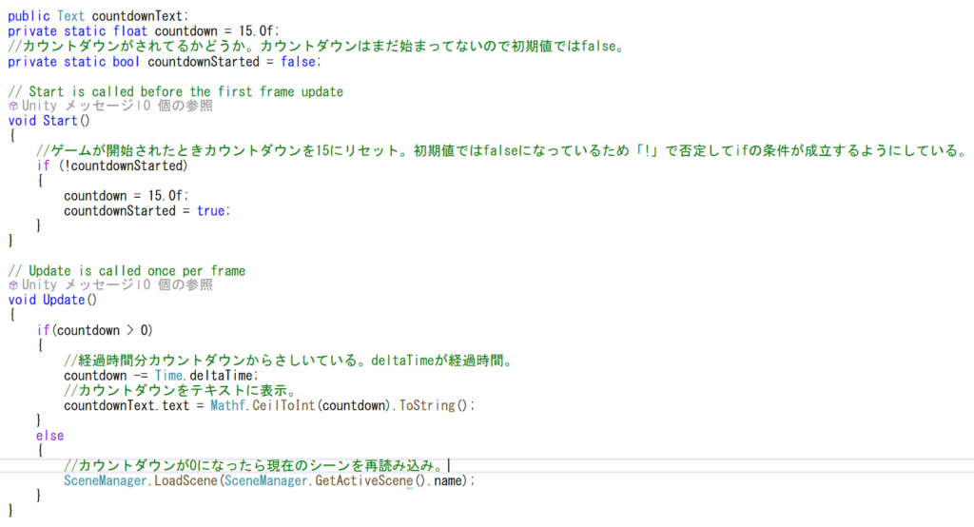Image resolution: width=974 pixels, height=527 pixels.
Task: Click the comment 'カウントダウンが0になったら現在のシーンを再読み込み。'
Action: (255, 465)
